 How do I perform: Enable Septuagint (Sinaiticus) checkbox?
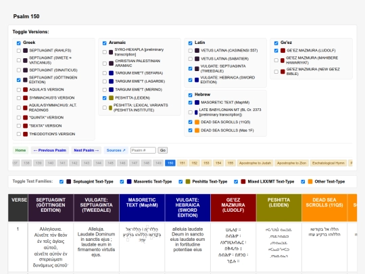pyautogui.click(x=19, y=70)
